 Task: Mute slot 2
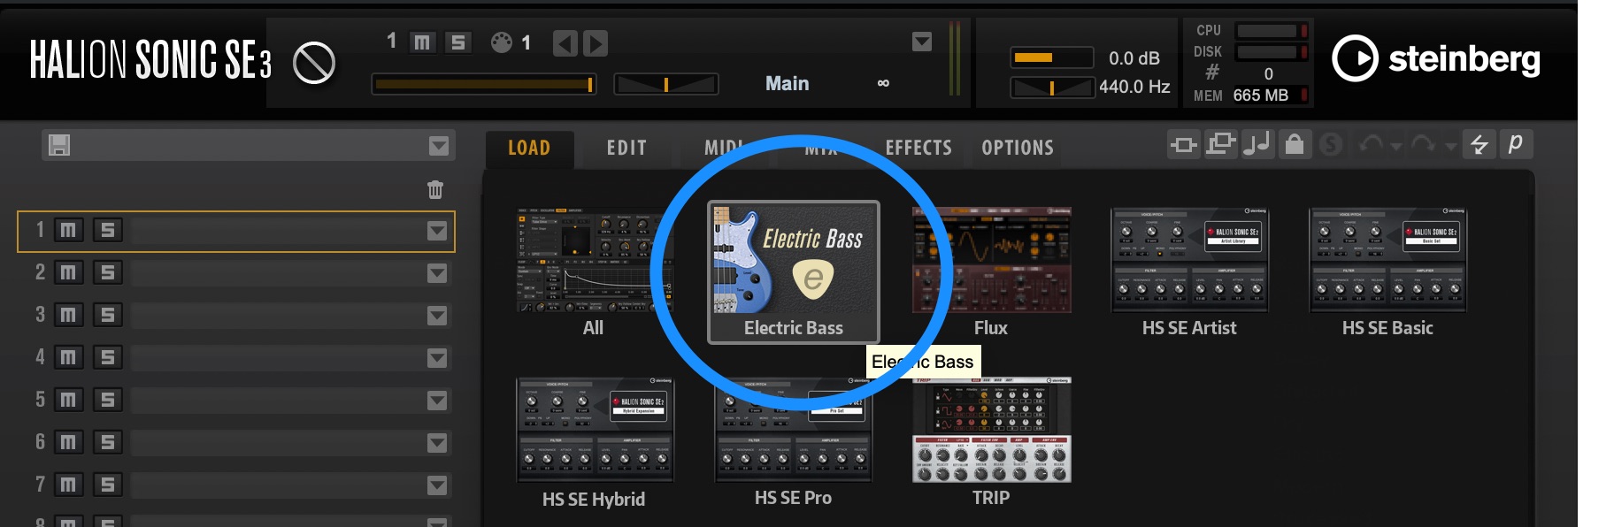[68, 273]
